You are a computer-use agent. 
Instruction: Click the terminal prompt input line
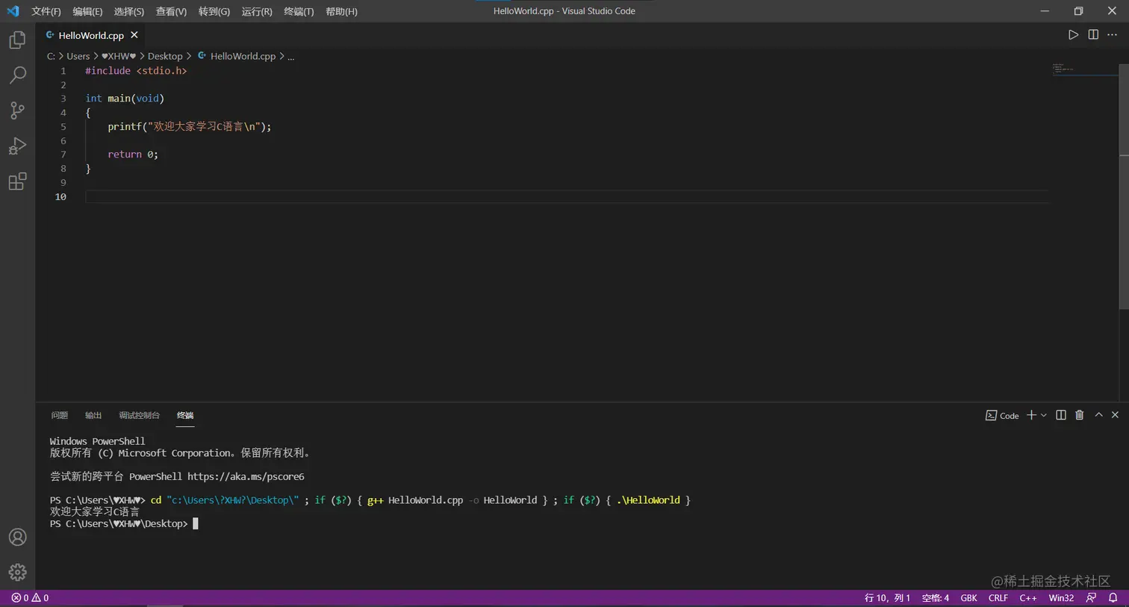pyautogui.click(x=124, y=523)
